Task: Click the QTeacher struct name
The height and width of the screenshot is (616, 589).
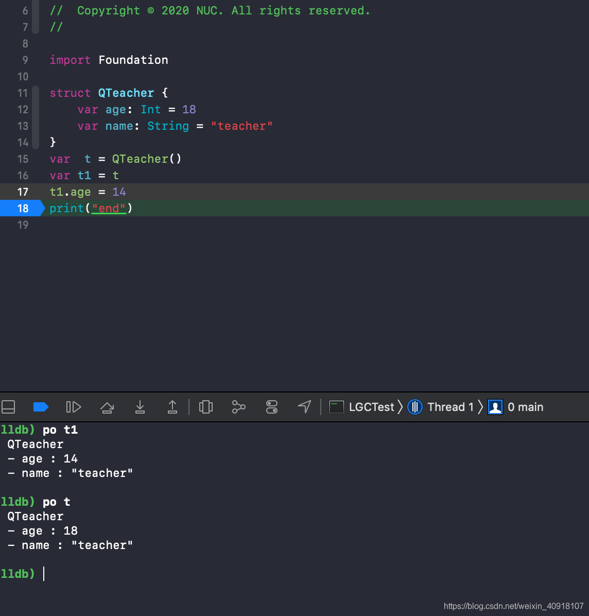Action: point(126,93)
